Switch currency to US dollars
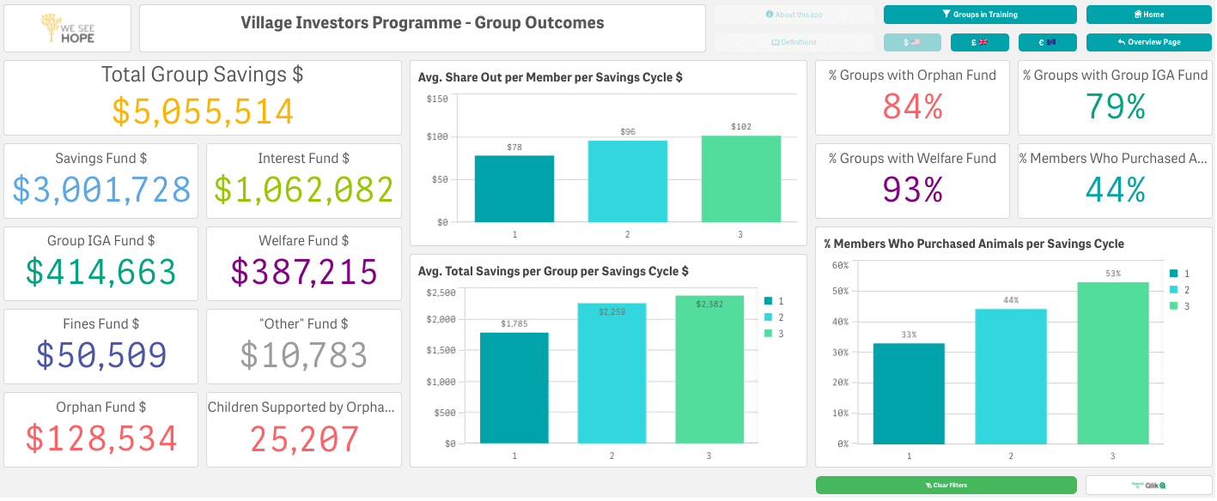This screenshot has width=1217, height=501. [913, 42]
